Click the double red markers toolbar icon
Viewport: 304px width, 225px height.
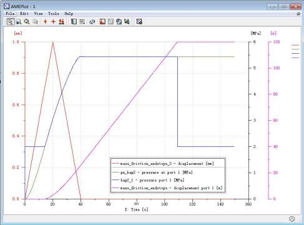[61, 21]
